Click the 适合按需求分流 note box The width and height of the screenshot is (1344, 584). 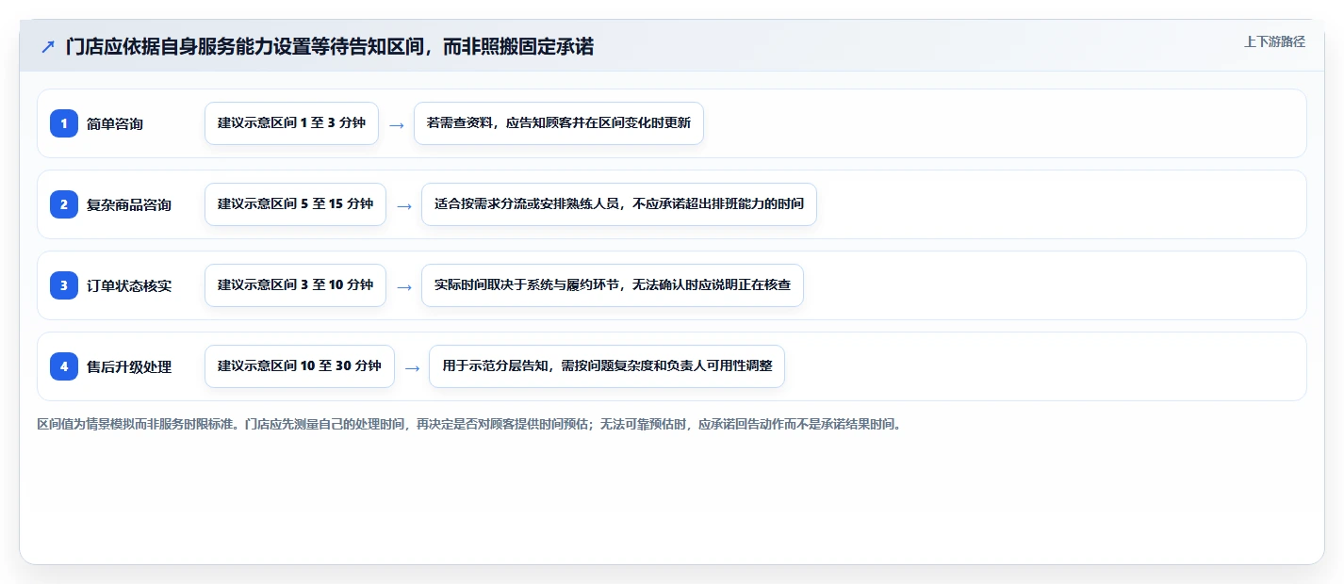(619, 204)
